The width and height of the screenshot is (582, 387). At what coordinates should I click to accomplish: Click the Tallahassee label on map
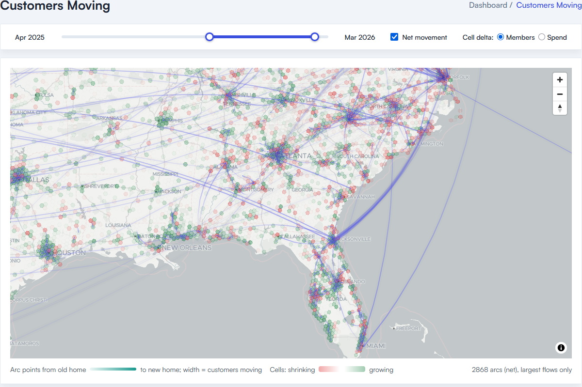(297, 236)
